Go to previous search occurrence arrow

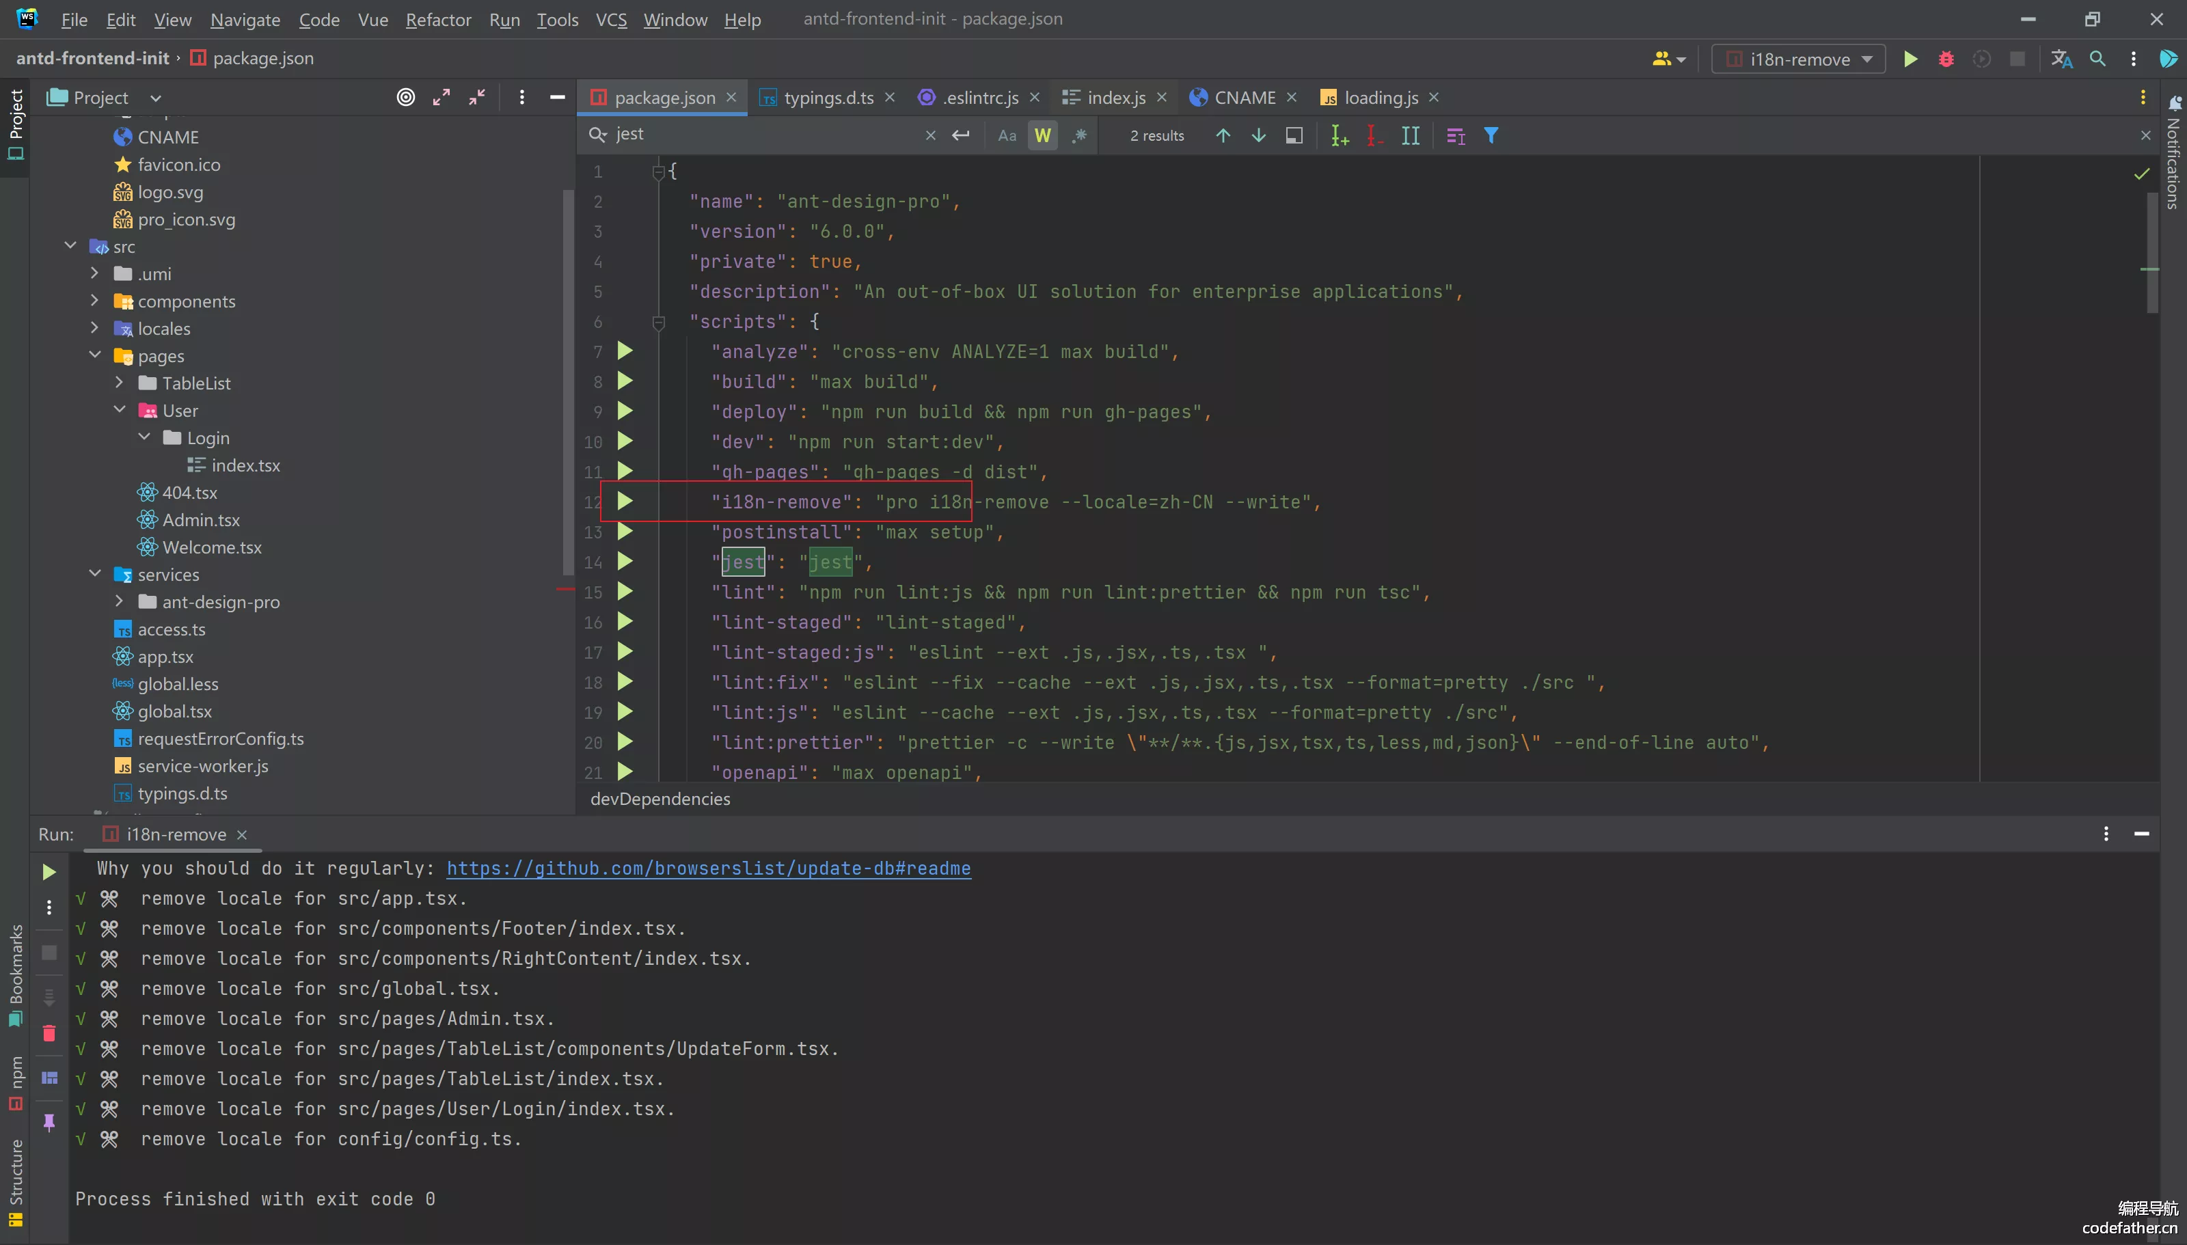[1223, 135]
